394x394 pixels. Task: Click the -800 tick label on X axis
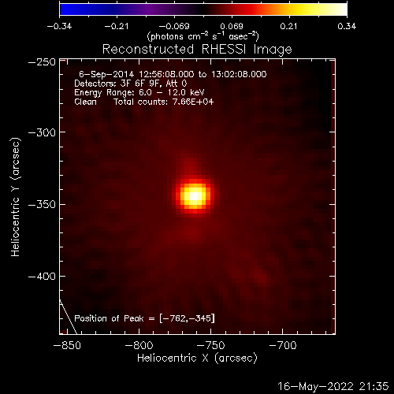(139, 345)
